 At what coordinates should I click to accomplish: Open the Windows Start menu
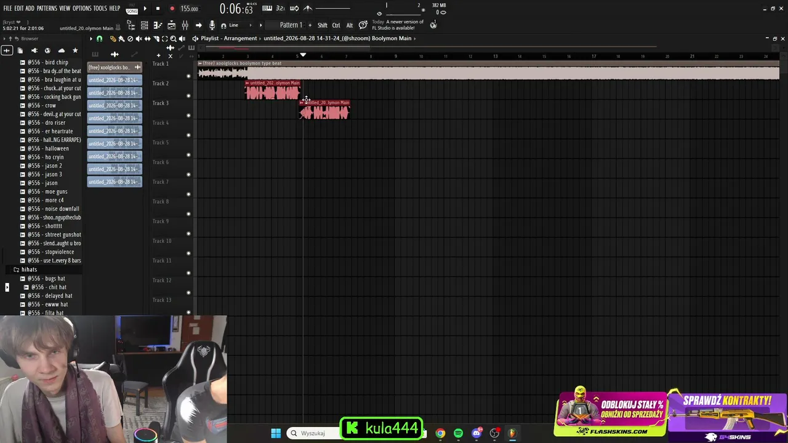tap(276, 433)
